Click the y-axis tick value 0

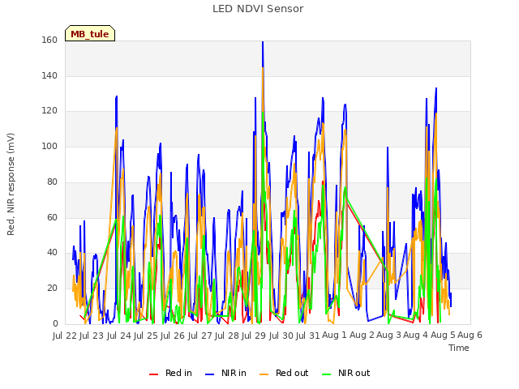click(55, 324)
